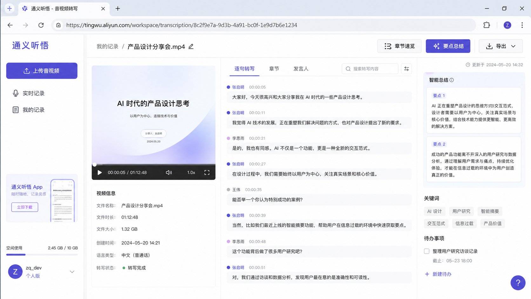The image size is (531, 299).
Task: Select the 用户研究 keyword tag
Action: point(461,211)
